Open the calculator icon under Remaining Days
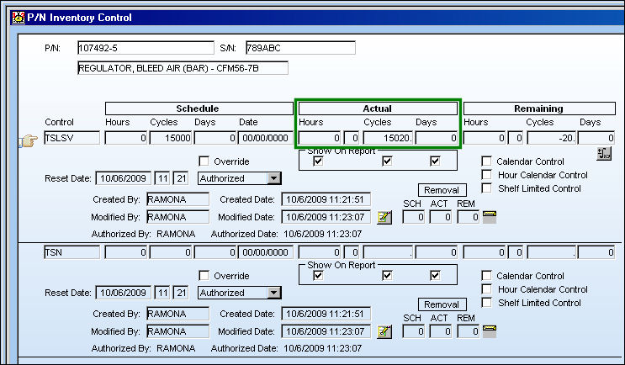Viewport: 625px width, 365px height. 604,153
